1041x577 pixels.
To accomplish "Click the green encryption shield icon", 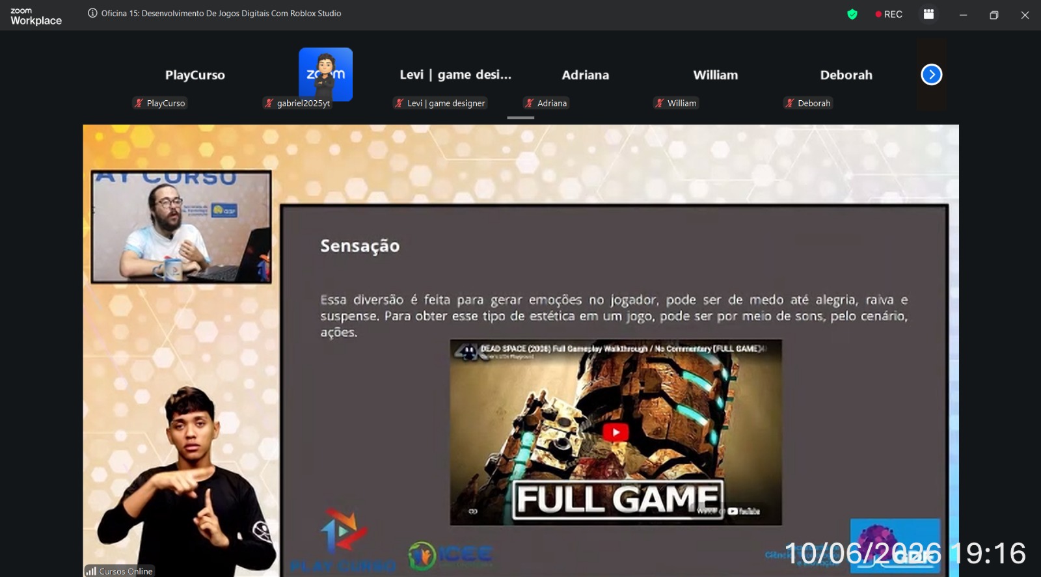I will (852, 14).
